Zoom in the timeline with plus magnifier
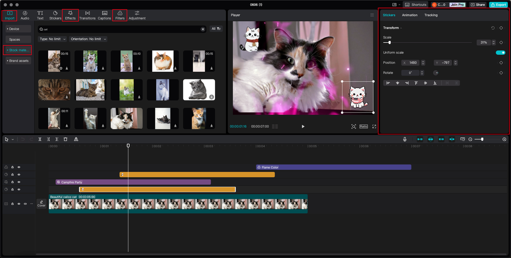The image size is (511, 258). (504, 139)
